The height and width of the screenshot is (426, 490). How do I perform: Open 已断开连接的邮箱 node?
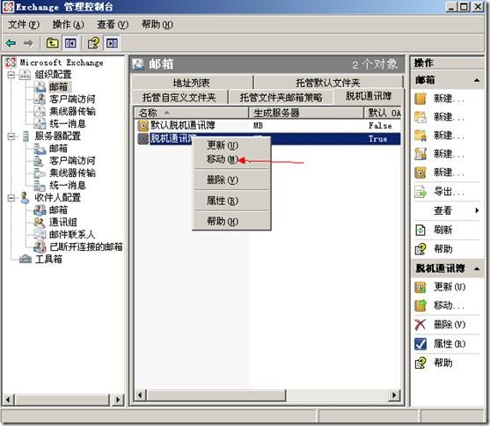(x=86, y=246)
